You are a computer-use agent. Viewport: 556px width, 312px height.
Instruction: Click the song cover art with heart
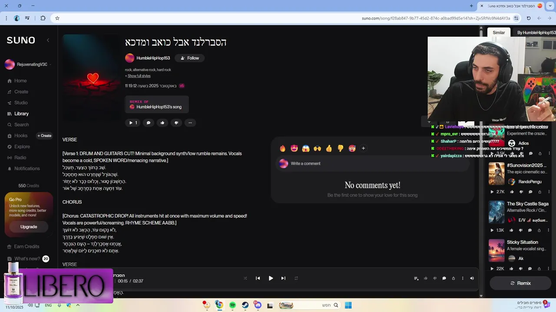coord(91,78)
